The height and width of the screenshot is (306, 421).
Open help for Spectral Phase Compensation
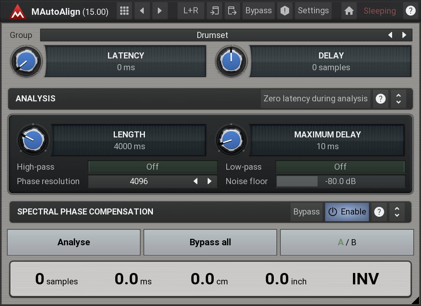pyautogui.click(x=379, y=212)
